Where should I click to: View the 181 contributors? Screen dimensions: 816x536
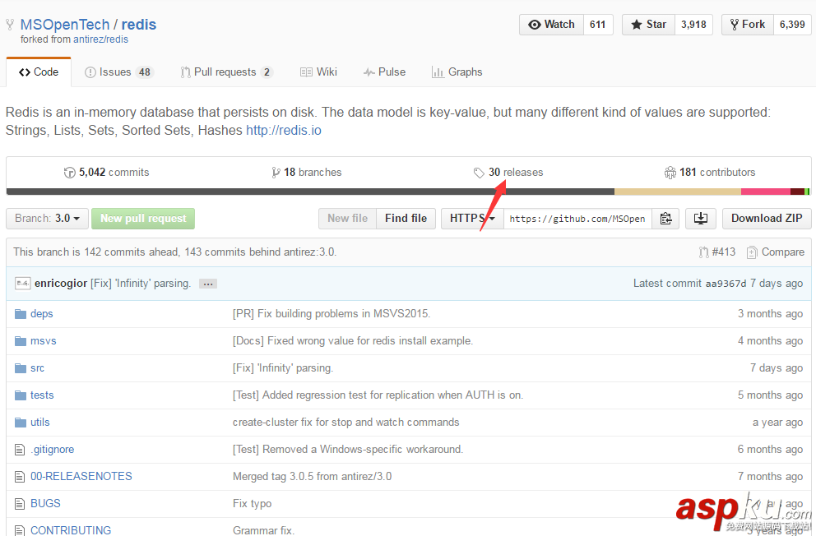pos(710,172)
